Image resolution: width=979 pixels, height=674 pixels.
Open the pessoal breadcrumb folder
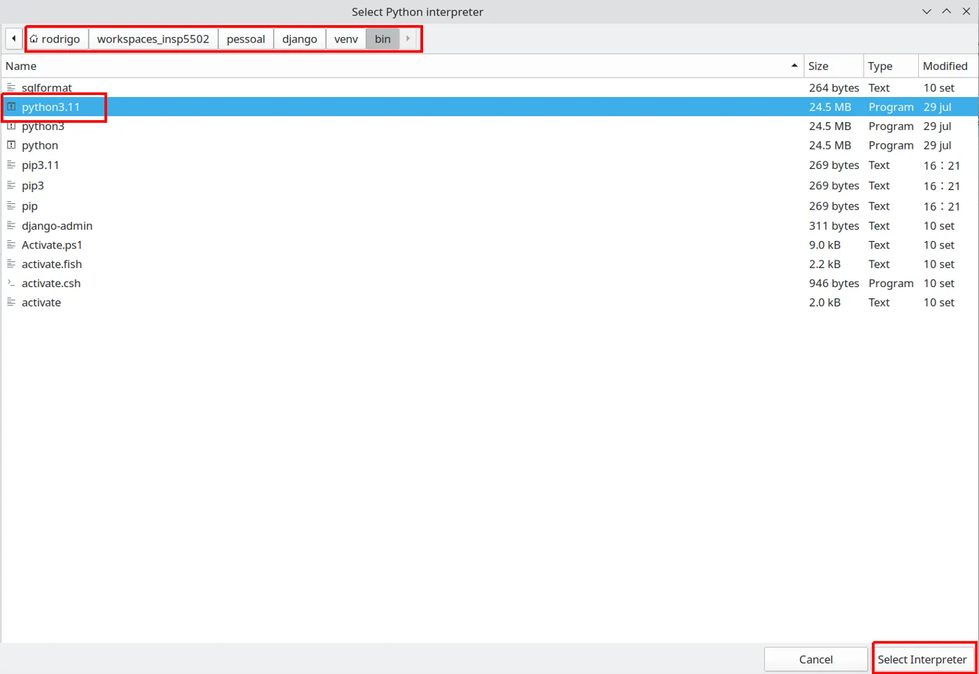pyautogui.click(x=245, y=39)
